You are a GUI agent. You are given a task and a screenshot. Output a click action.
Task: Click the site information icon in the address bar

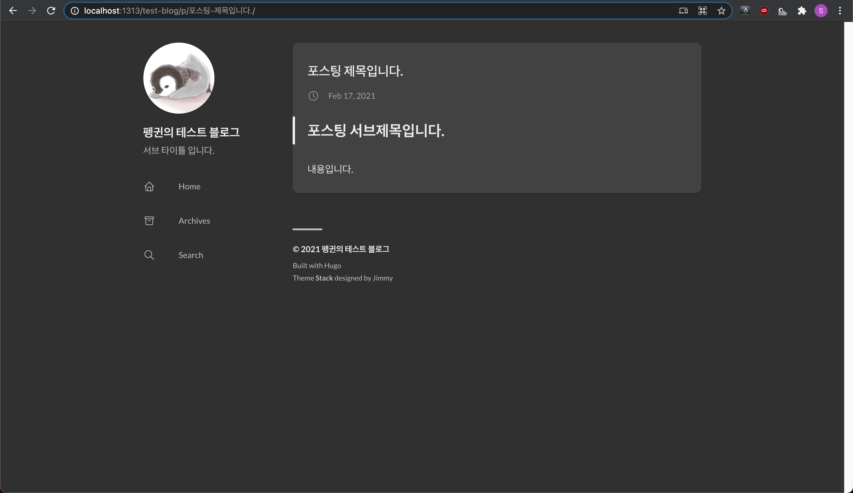74,11
